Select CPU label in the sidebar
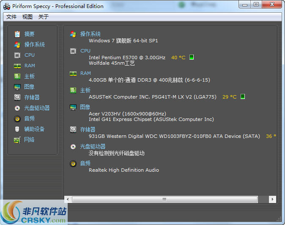Image resolution: width=285 pixels, height=225 pixels. click(30, 55)
